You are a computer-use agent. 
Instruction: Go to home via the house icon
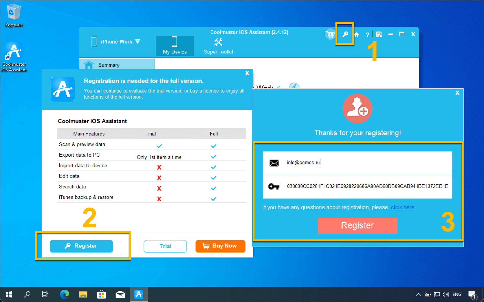tap(356, 34)
